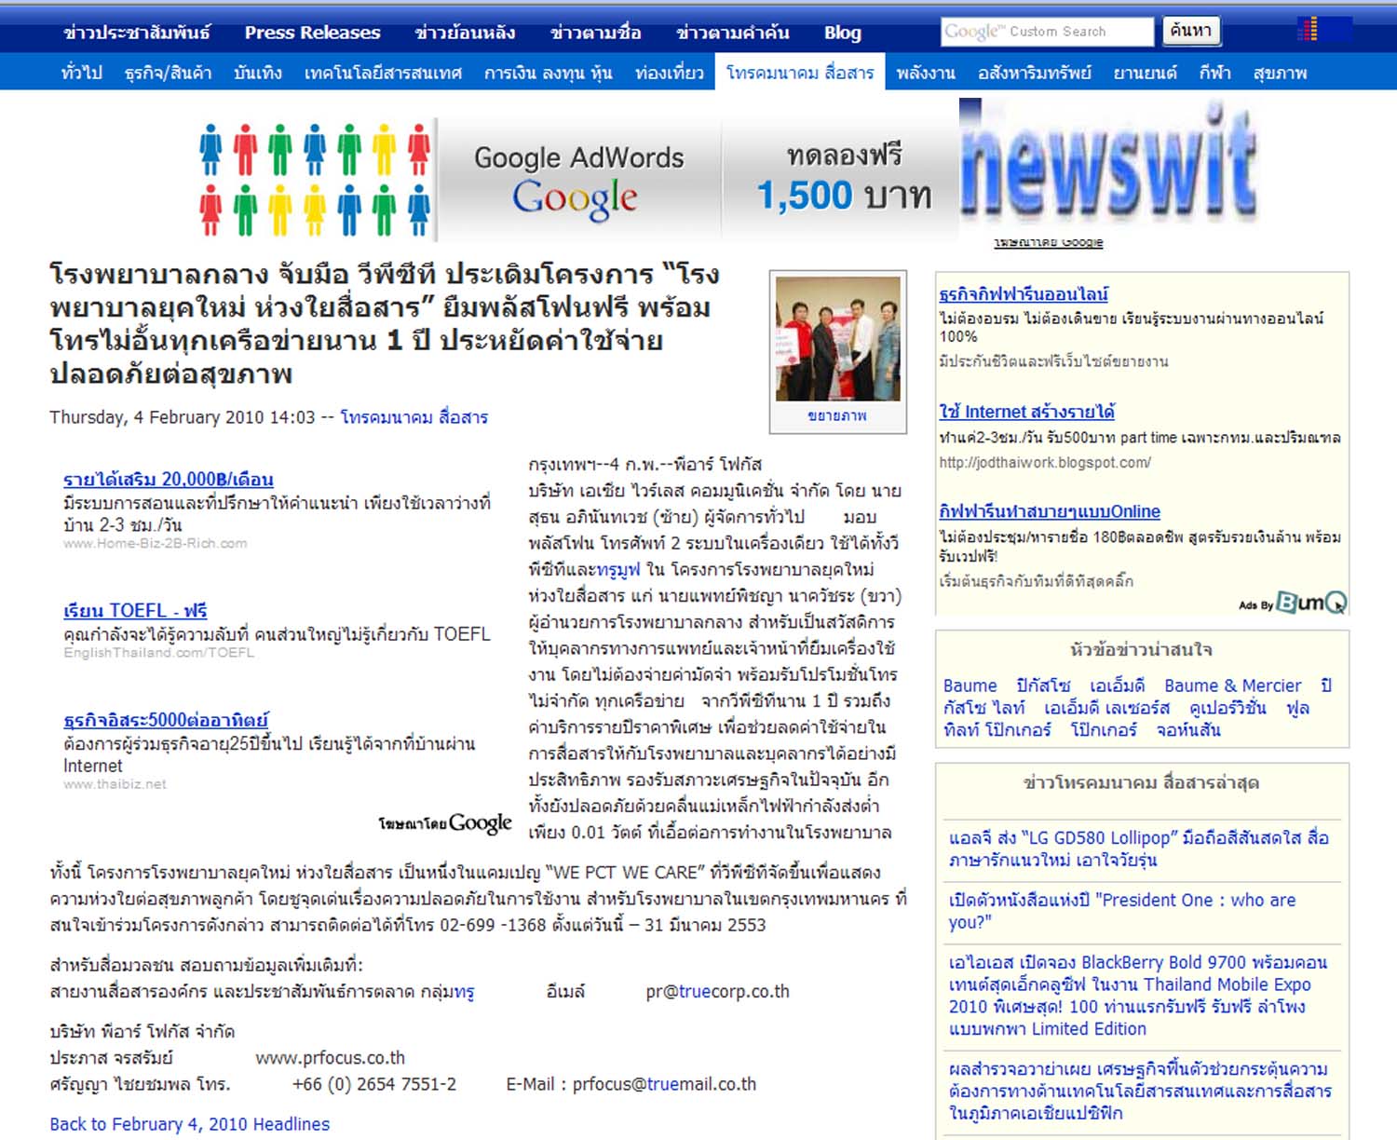1397x1140 pixels.
Task: Open the BlackBerry Bold 9700 news link
Action: point(1138,996)
